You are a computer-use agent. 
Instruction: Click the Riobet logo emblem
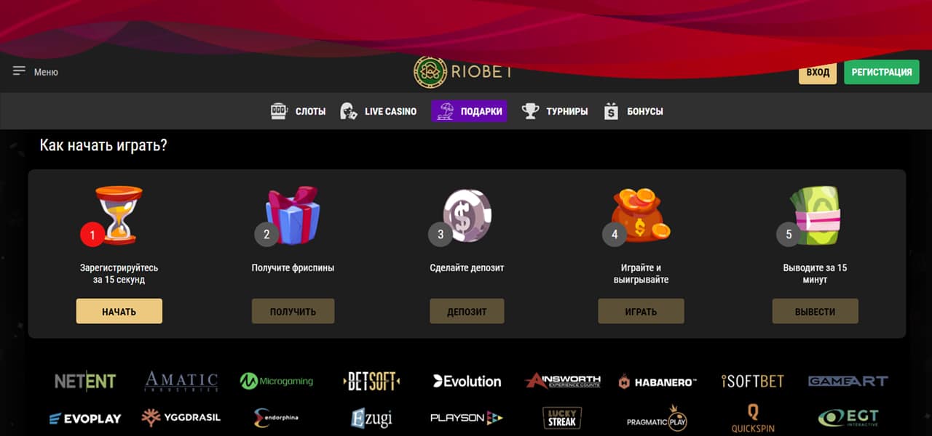430,72
